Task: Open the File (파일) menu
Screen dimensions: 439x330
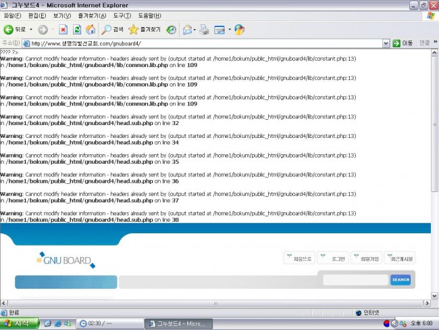Action: tap(12, 16)
